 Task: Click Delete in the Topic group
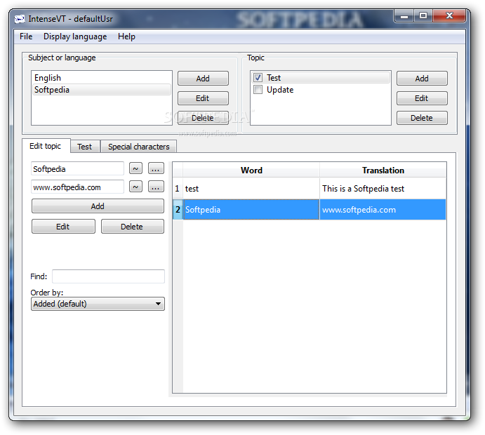point(422,118)
